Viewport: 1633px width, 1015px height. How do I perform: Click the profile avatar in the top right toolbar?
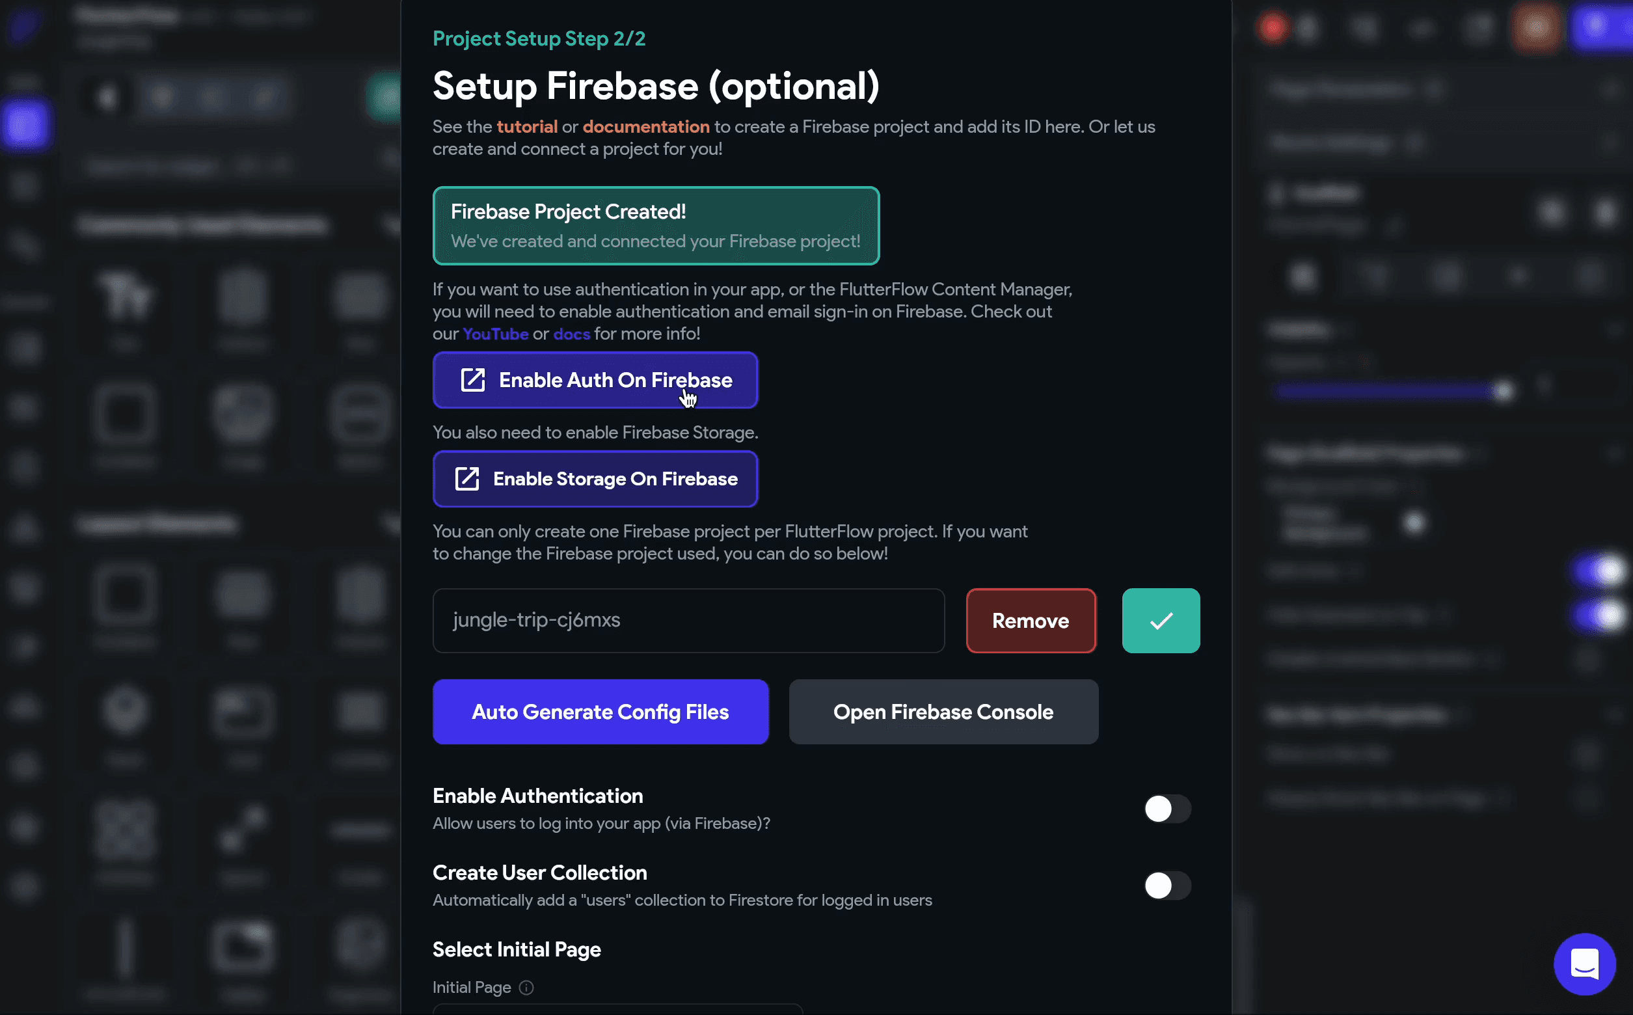coord(1535,28)
